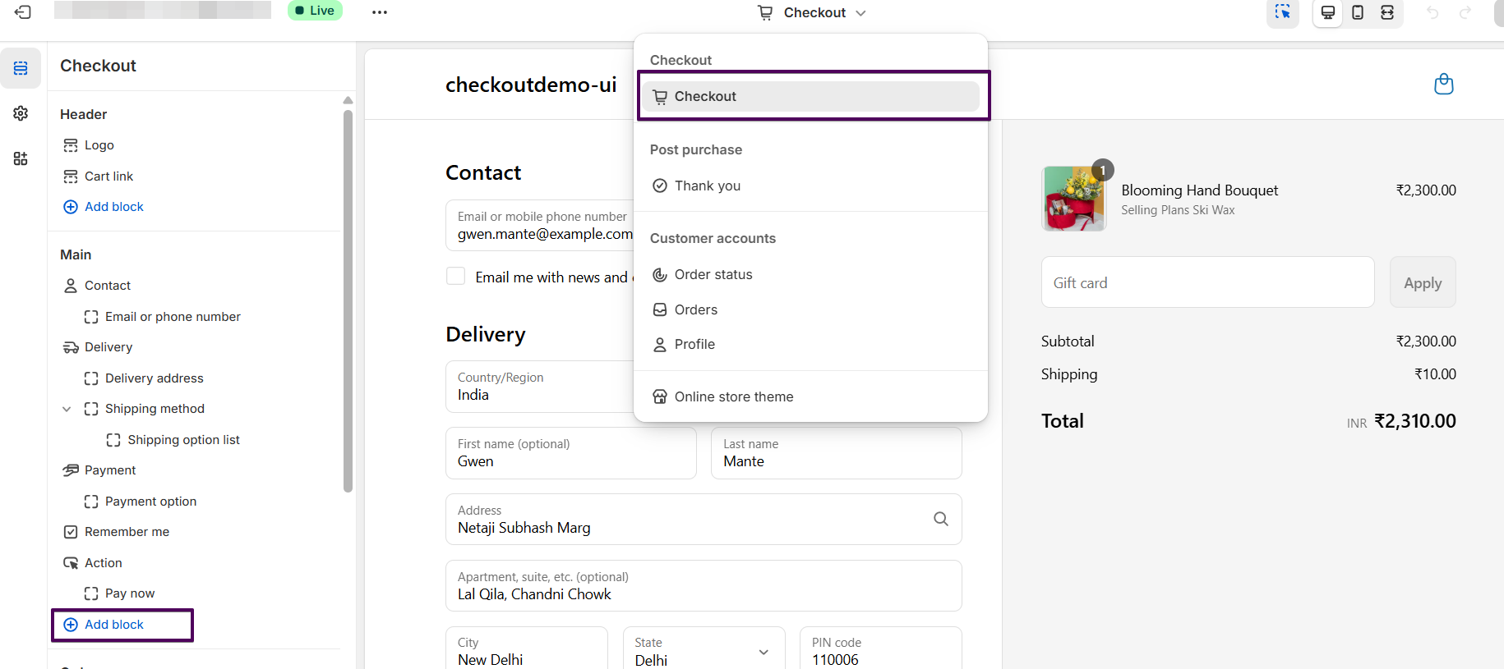Check the Email me with news checkbox
Screen dimensions: 1504x669
[456, 277]
